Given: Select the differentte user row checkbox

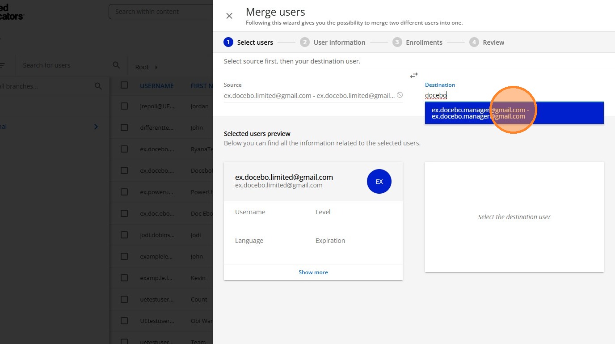Looking at the screenshot, I should pos(124,127).
